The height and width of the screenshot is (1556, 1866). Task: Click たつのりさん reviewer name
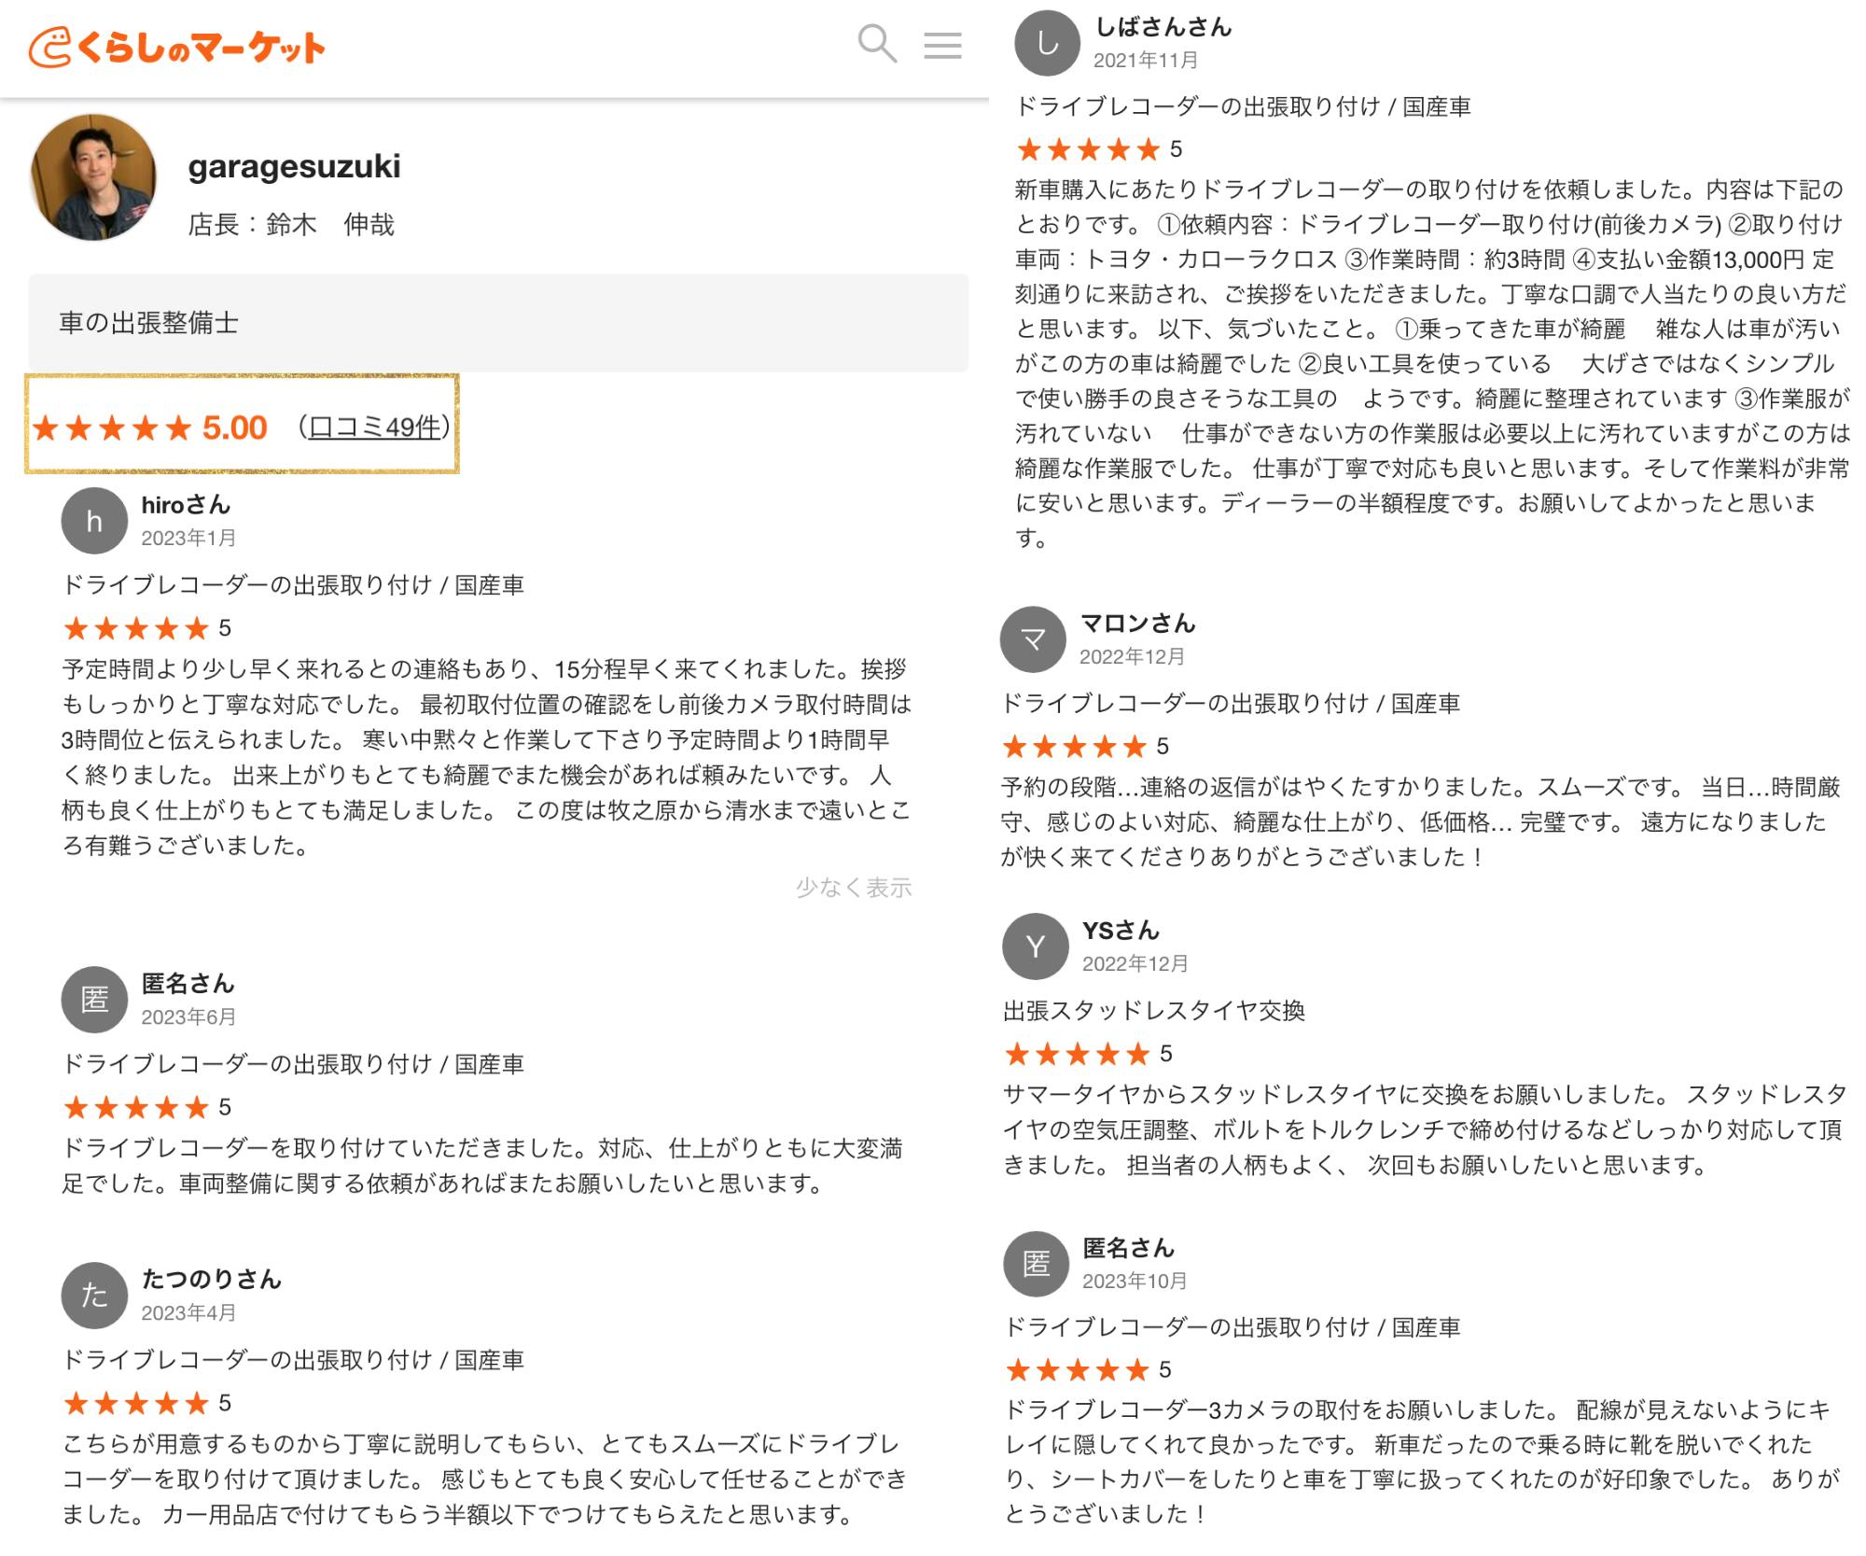(x=212, y=1279)
